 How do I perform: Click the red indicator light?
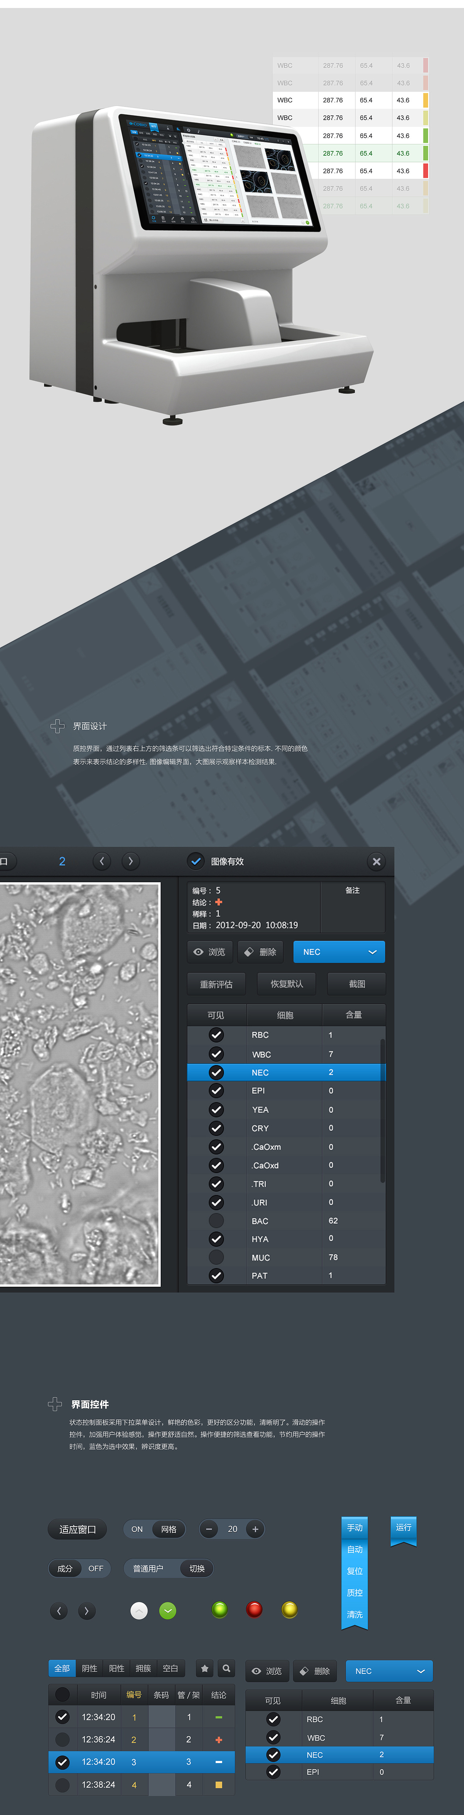(255, 1609)
